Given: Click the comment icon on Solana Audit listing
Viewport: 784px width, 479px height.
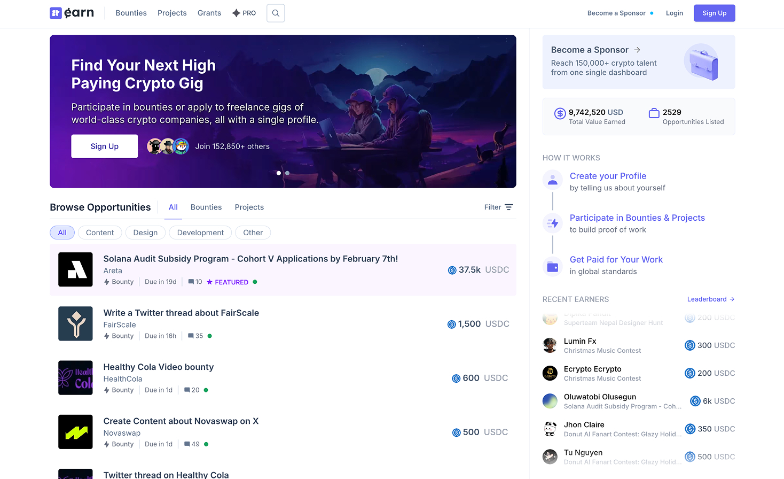Looking at the screenshot, I should (191, 282).
